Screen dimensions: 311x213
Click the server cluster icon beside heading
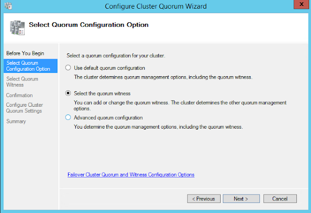[x=17, y=28]
